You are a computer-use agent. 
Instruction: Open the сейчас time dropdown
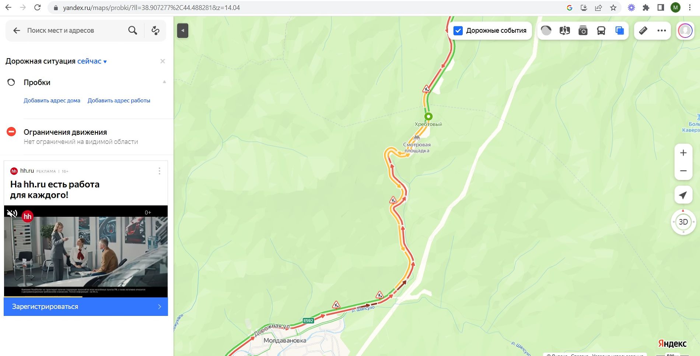coord(92,61)
